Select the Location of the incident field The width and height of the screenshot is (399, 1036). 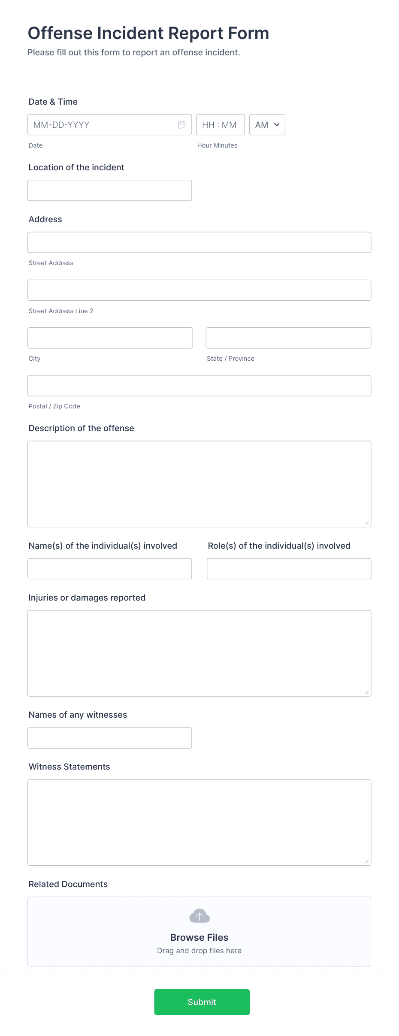coord(109,190)
